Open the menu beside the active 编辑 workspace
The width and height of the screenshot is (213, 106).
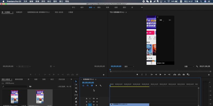94,7
